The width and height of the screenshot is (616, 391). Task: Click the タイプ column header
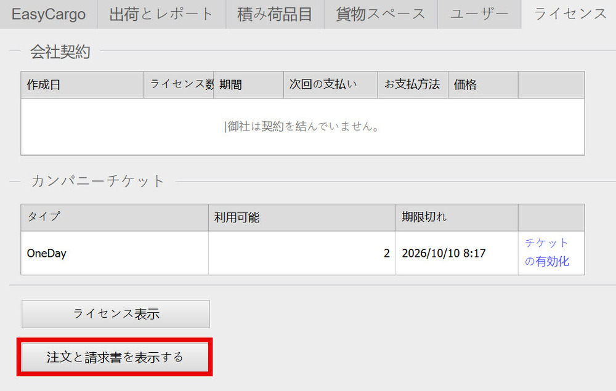tap(115, 217)
